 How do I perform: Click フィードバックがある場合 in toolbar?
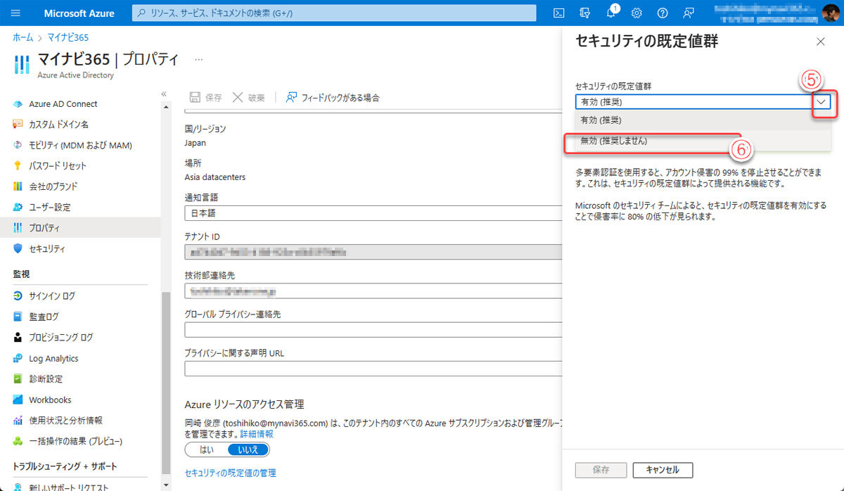pos(332,98)
